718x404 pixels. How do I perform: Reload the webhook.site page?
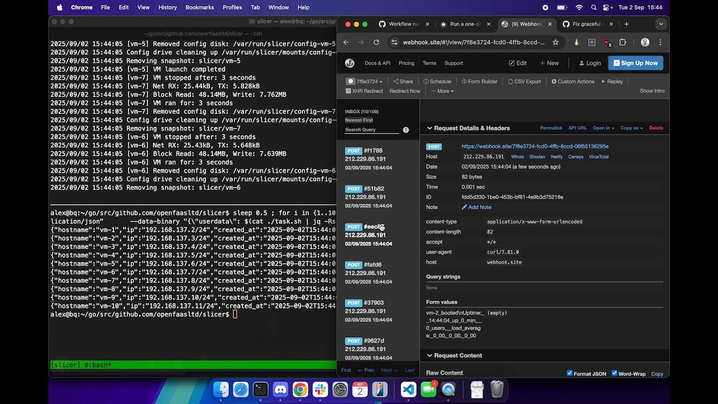tap(376, 42)
